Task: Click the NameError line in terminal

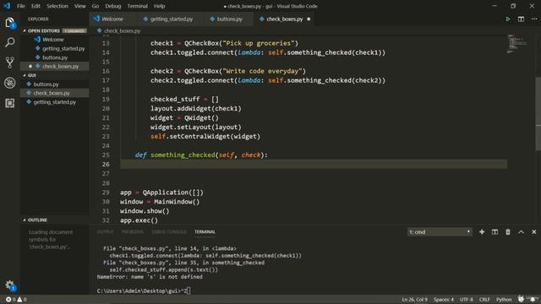Action: (x=150, y=277)
